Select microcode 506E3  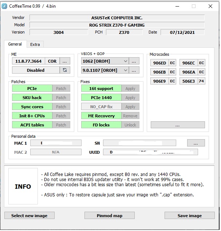tap(189, 81)
